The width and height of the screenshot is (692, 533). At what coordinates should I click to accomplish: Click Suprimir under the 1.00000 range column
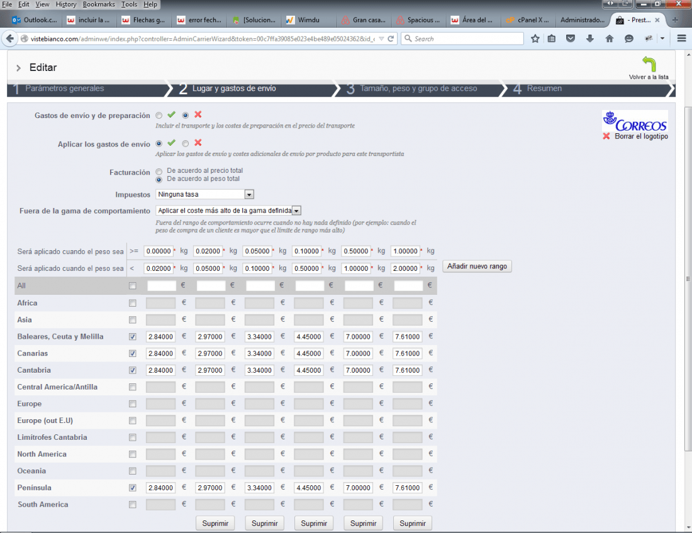(x=413, y=524)
